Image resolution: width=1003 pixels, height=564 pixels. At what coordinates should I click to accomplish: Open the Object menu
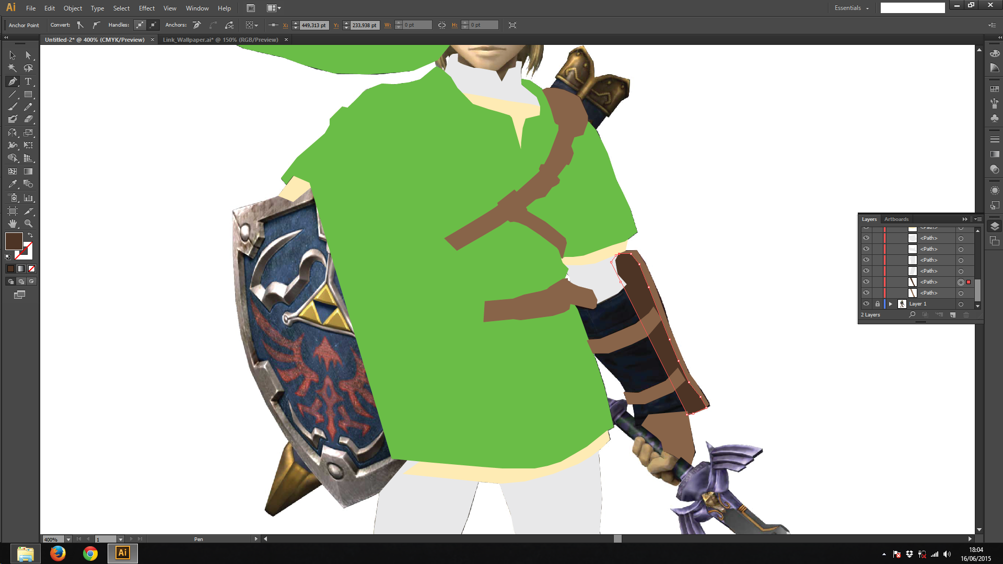73,8
